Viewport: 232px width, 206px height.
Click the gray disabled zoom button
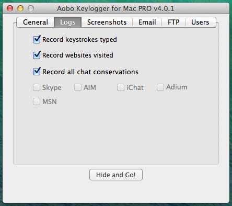[31, 8]
